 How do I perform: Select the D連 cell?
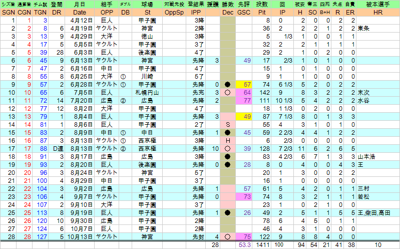(x=57, y=149)
